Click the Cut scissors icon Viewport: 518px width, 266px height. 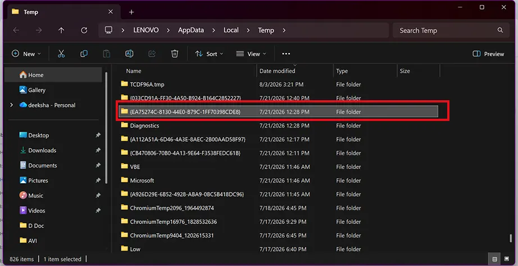pos(61,54)
